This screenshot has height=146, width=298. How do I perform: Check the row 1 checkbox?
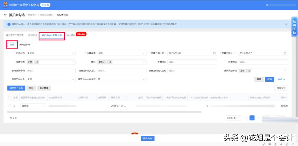coord(10,106)
